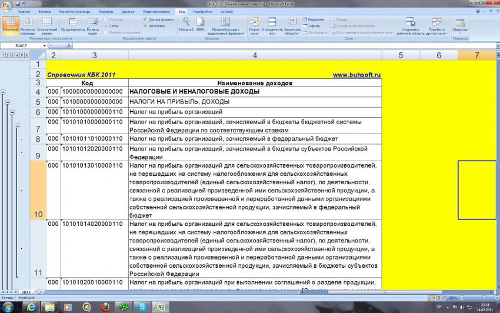500x313 pixels.
Task: Open the www.buhsoft.ru hyperlink
Action: click(x=356, y=75)
